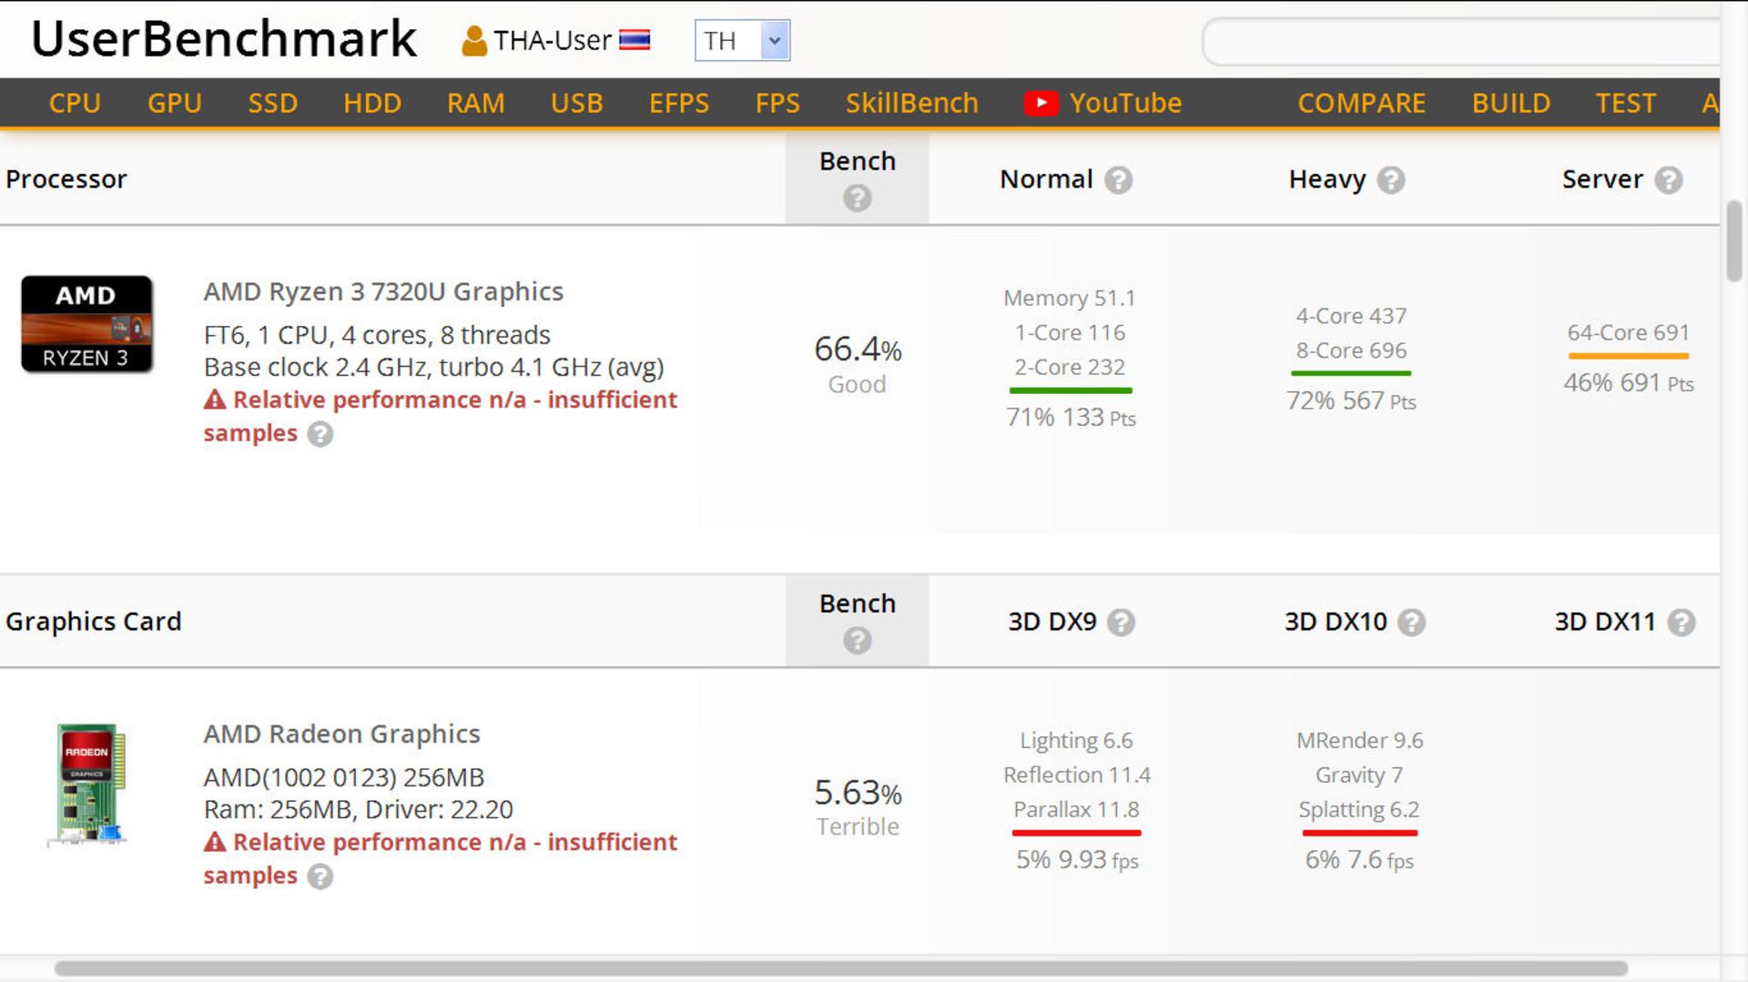The height and width of the screenshot is (982, 1748).
Task: Open AMD Ryzen 3 7320U Graphics link
Action: pyautogui.click(x=383, y=291)
